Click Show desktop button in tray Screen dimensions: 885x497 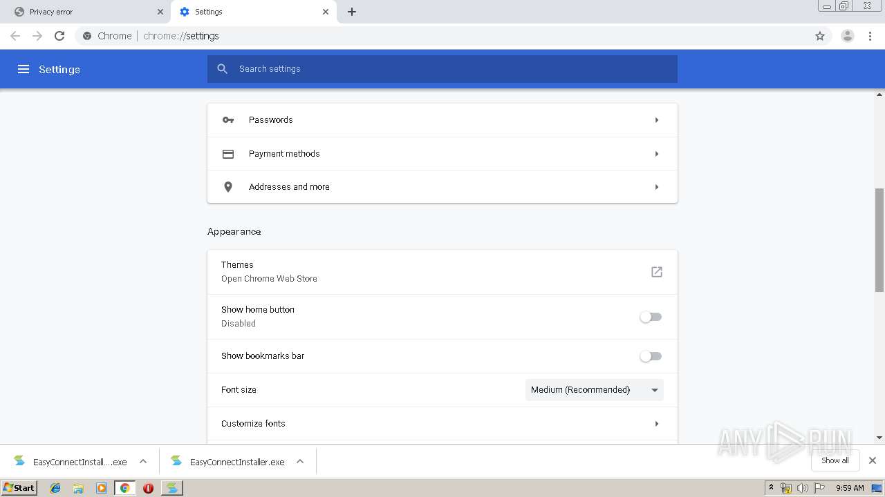(877, 488)
